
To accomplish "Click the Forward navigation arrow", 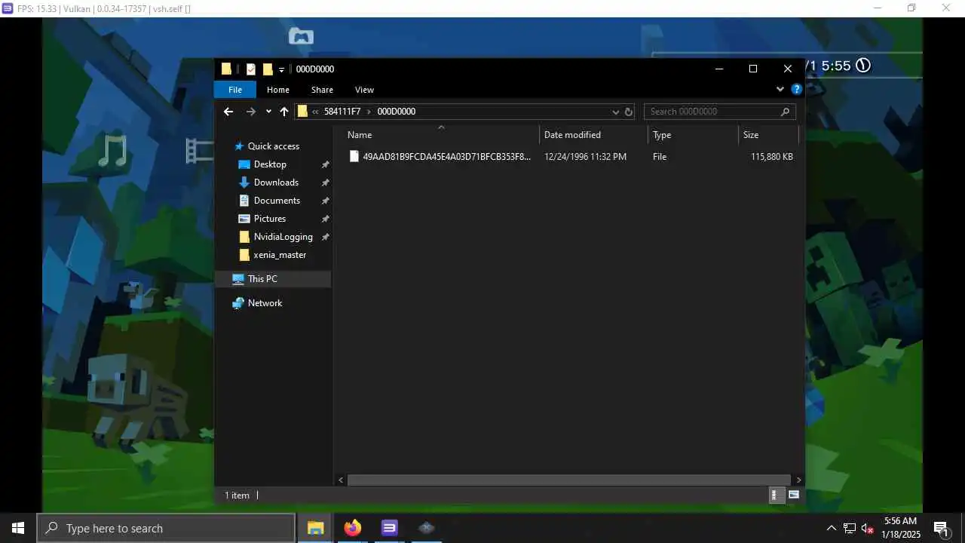I will 251,112.
